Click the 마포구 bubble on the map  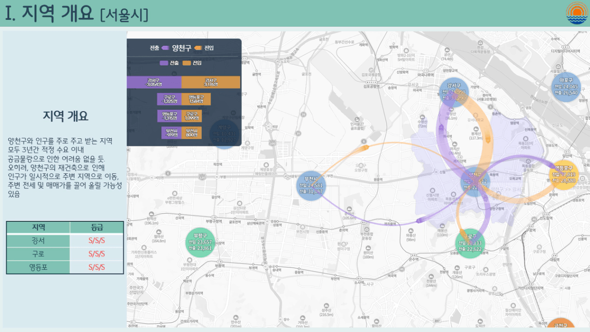(x=566, y=87)
